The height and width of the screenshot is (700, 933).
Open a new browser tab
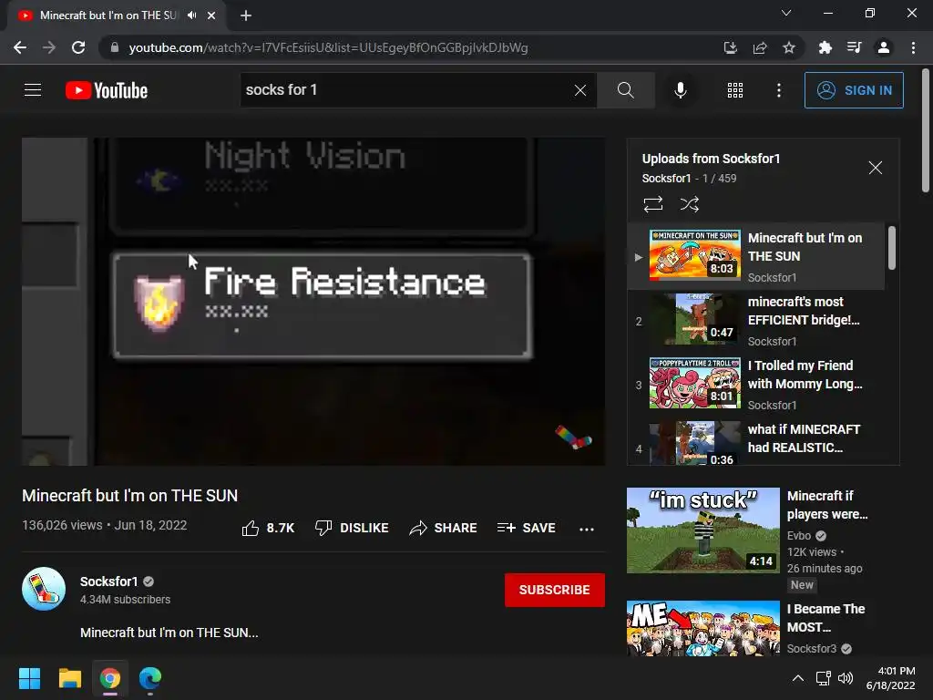246,15
